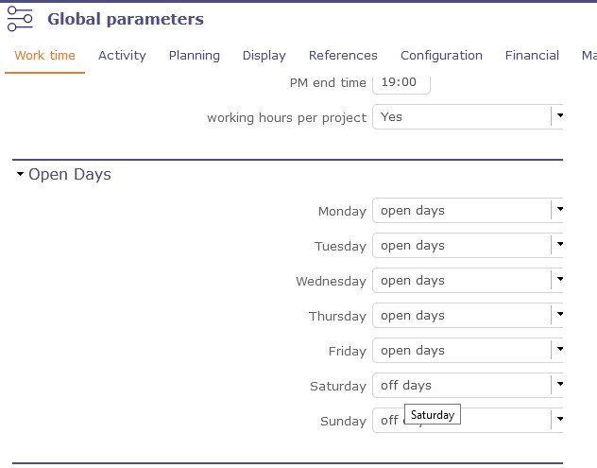Click the Open Days section heading

click(70, 175)
